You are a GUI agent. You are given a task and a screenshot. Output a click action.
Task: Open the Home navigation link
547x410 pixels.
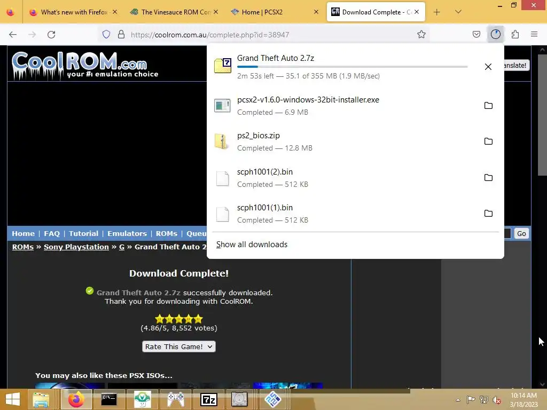point(24,234)
